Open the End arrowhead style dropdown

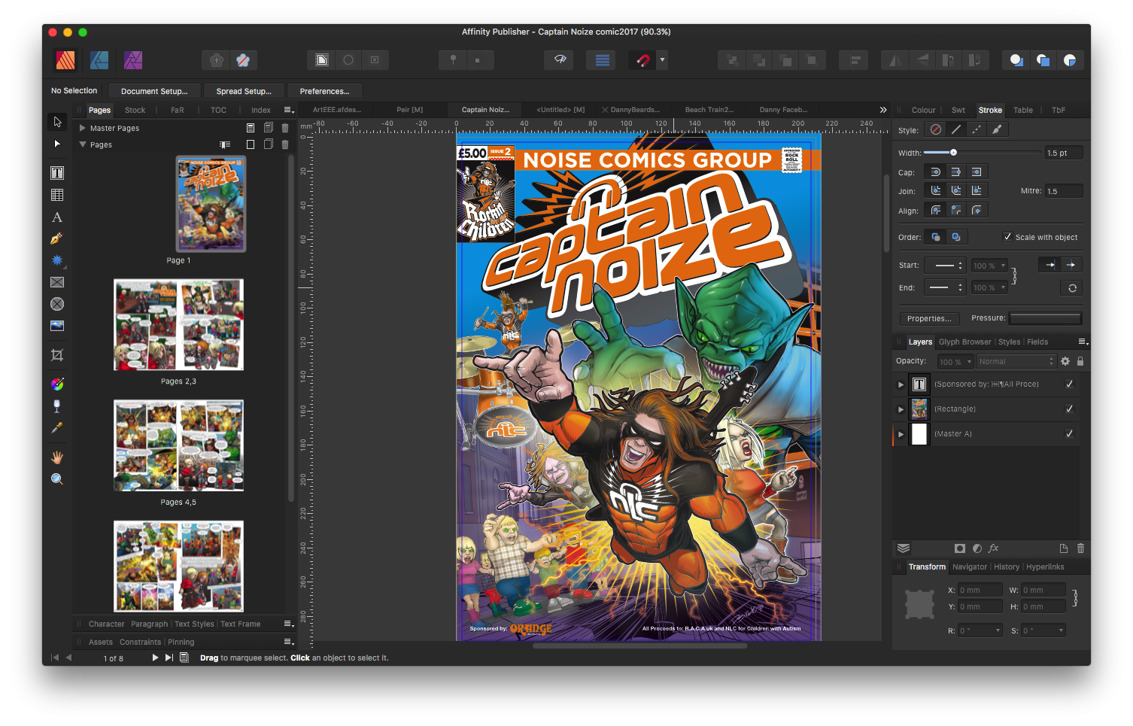tap(945, 287)
